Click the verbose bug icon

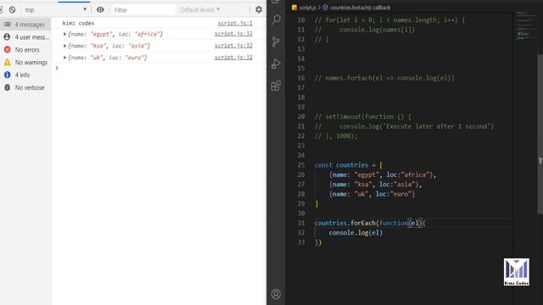[x=8, y=87]
